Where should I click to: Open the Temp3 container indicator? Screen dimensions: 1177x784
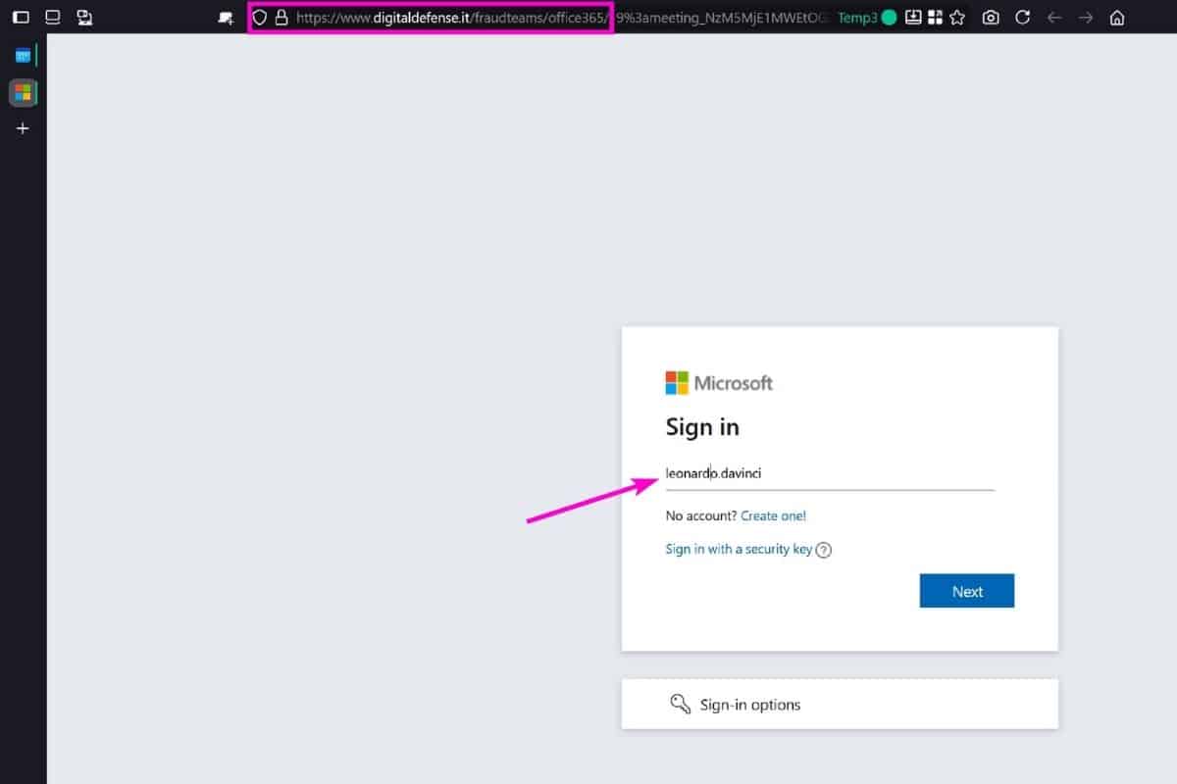[x=866, y=18]
